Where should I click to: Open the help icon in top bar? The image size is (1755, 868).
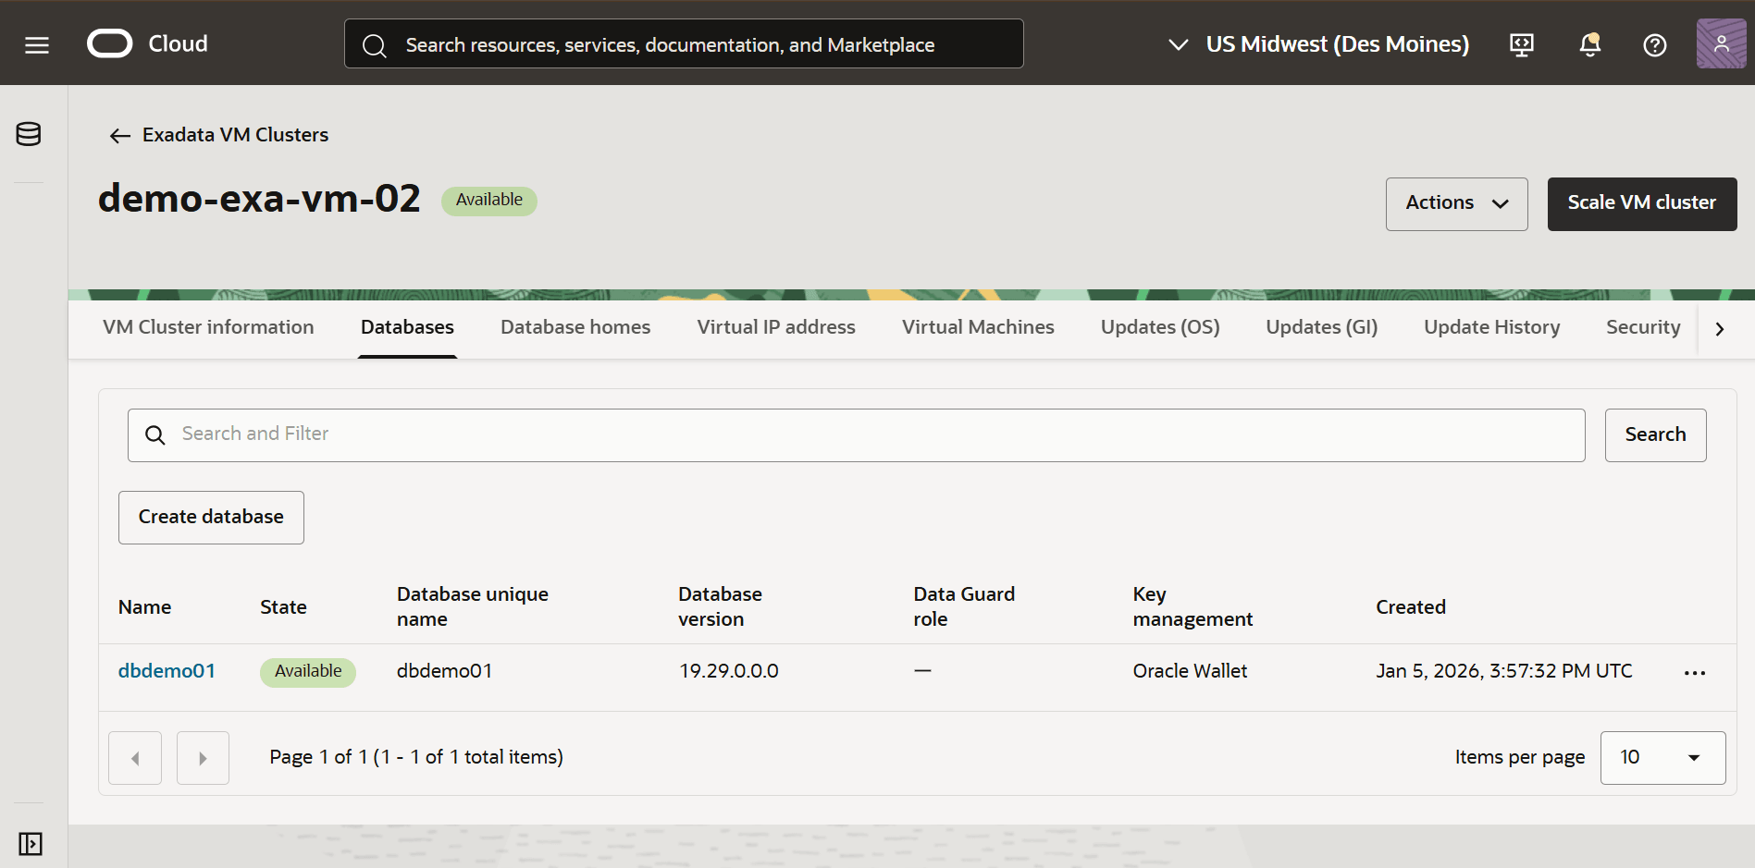[x=1655, y=44]
